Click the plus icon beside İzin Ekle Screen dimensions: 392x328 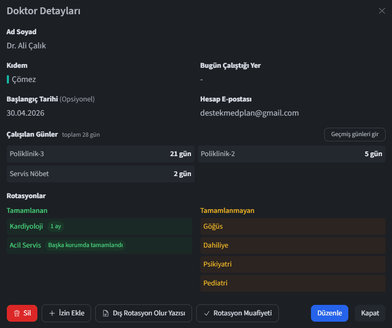tap(52, 313)
